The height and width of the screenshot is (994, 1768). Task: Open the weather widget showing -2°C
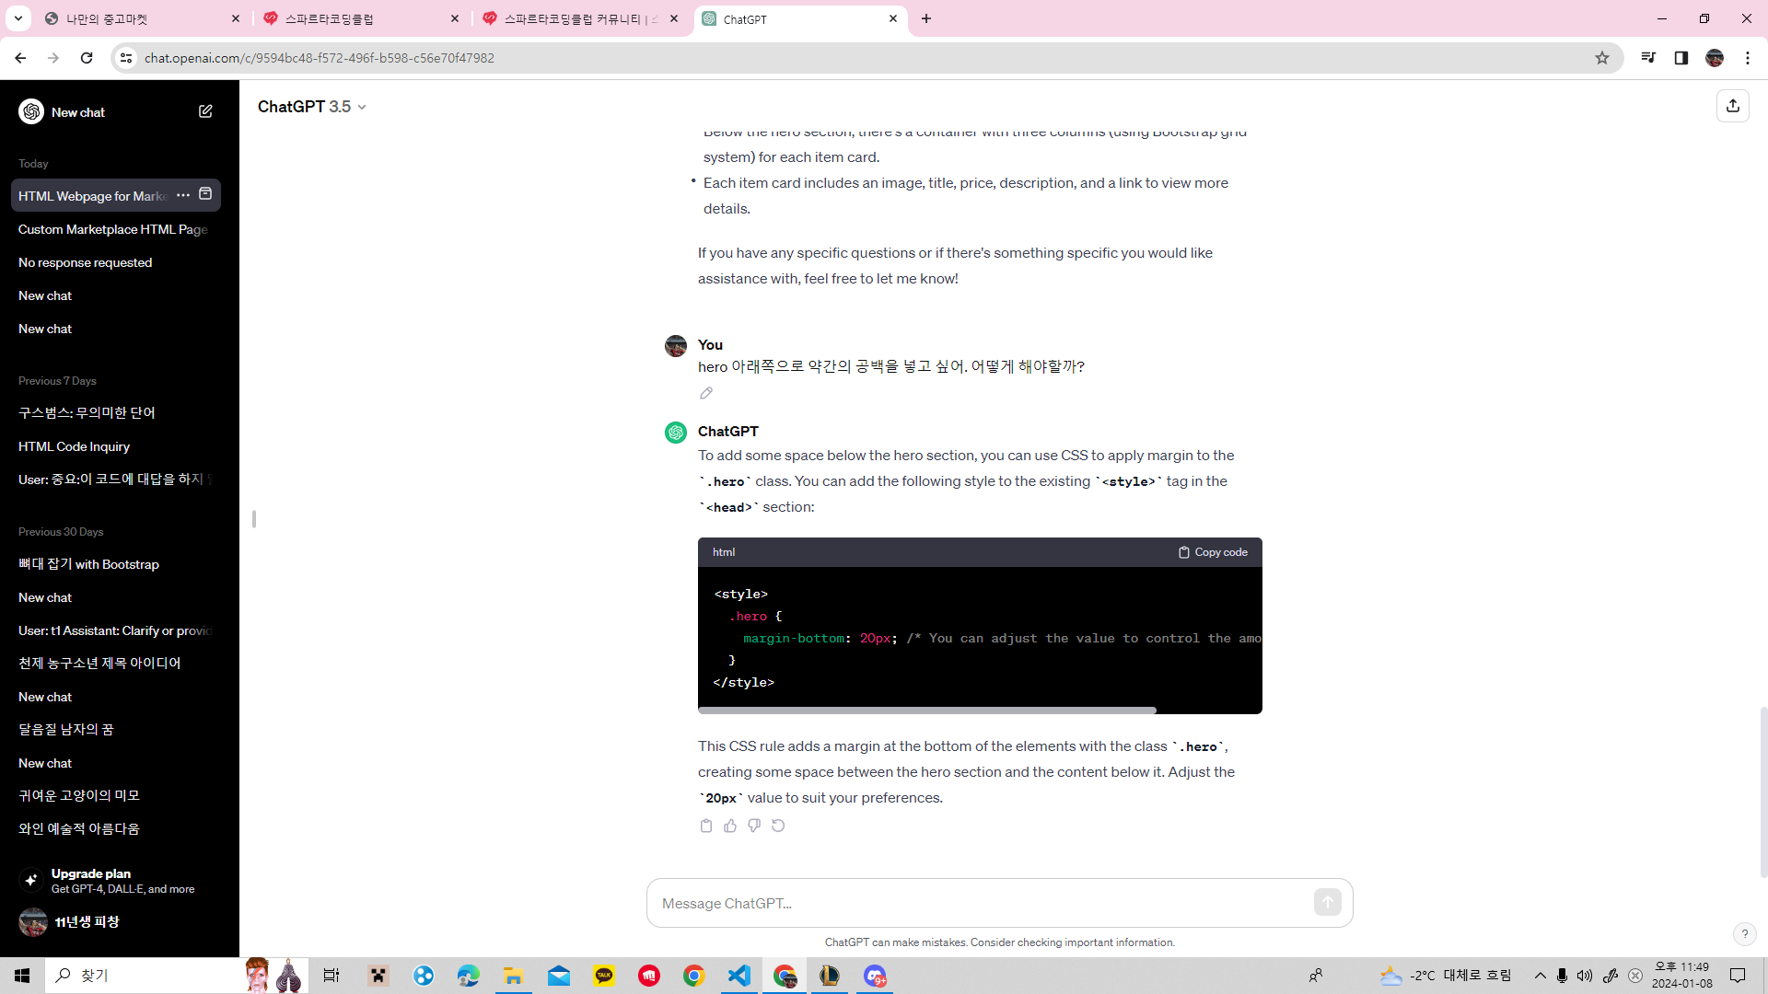point(1446,976)
